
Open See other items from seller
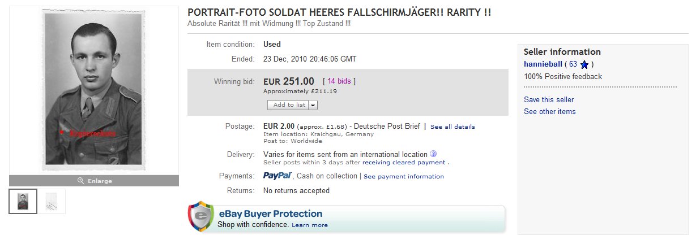tap(549, 112)
